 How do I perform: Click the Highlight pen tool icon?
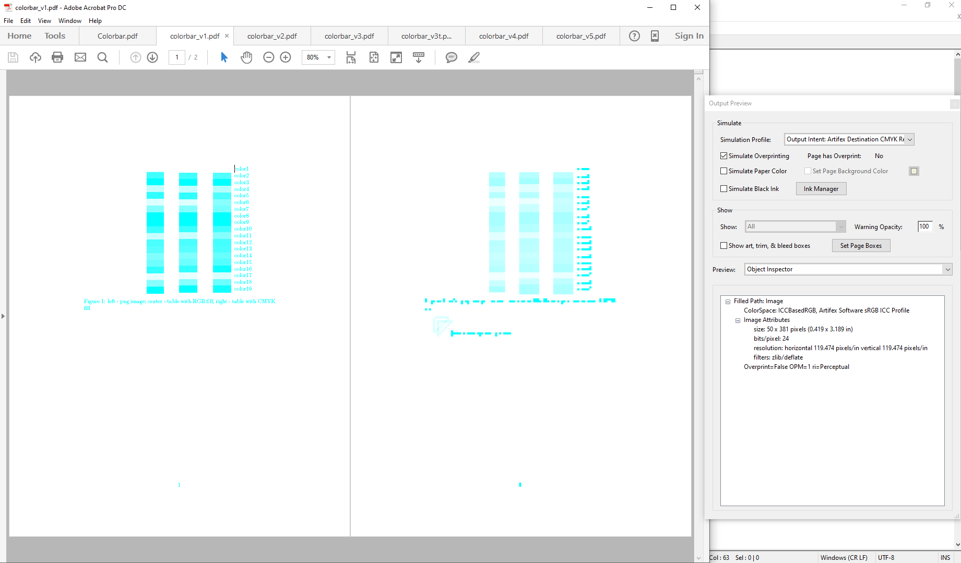(x=474, y=57)
